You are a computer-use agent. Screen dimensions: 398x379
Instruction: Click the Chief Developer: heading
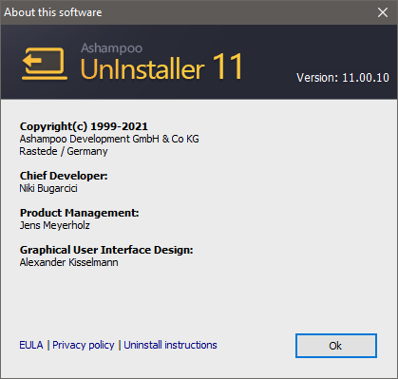coord(64,176)
